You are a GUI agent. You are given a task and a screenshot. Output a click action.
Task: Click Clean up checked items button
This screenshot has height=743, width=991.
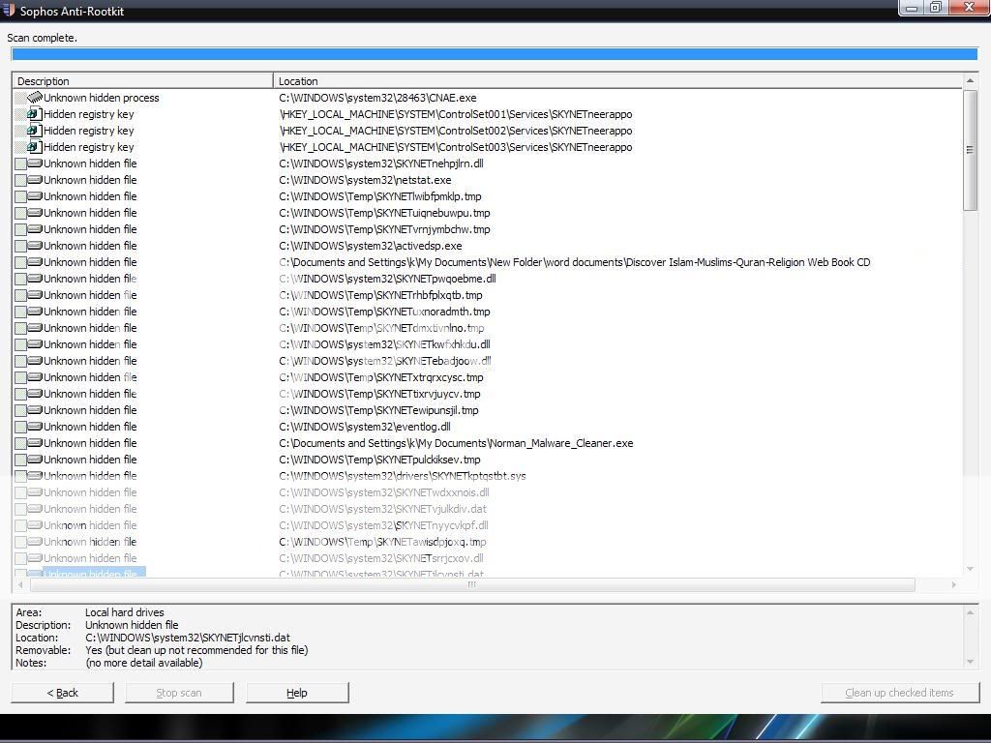tap(899, 693)
